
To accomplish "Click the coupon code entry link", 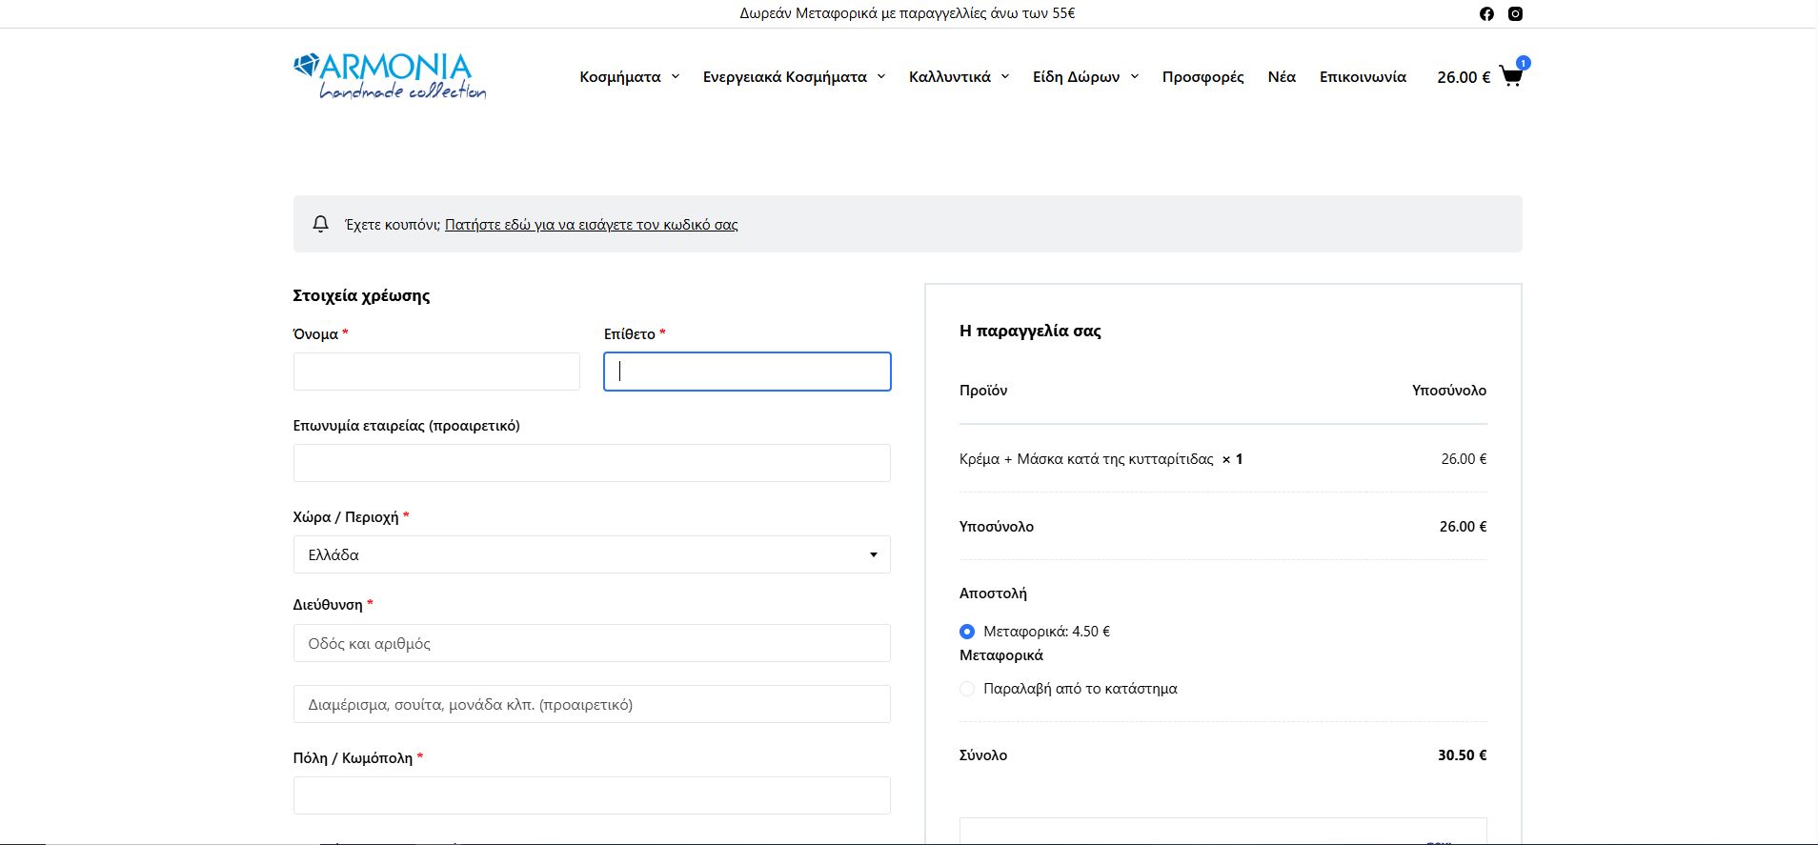I will coord(591,225).
